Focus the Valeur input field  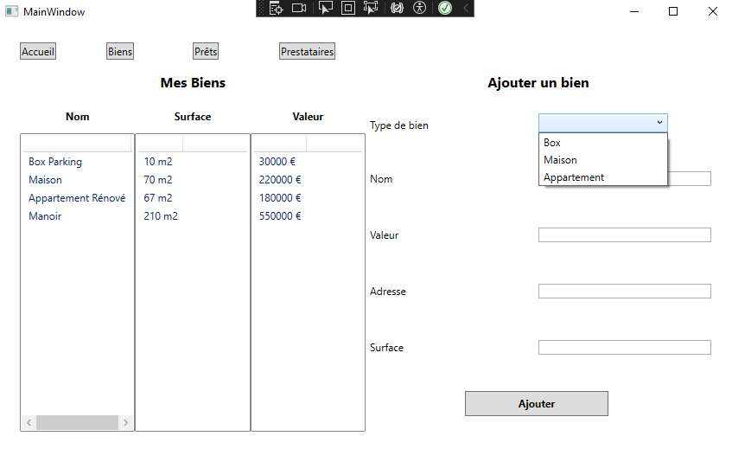point(624,235)
